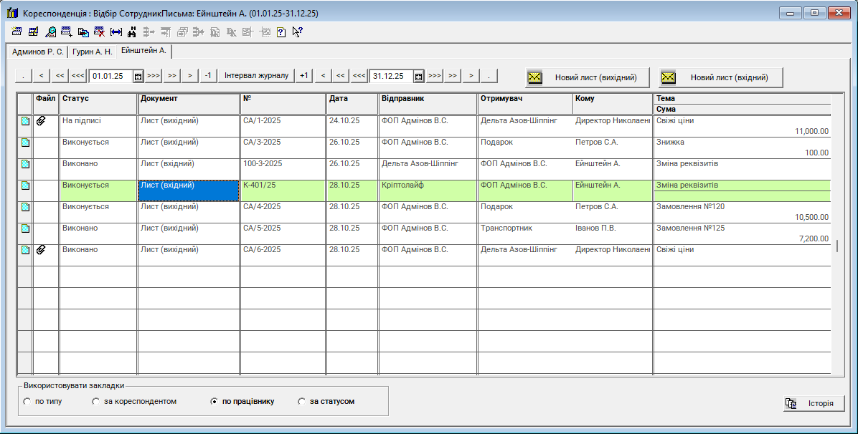Open calendar picker next to 01.01.25 date
858x434 pixels.
point(138,76)
